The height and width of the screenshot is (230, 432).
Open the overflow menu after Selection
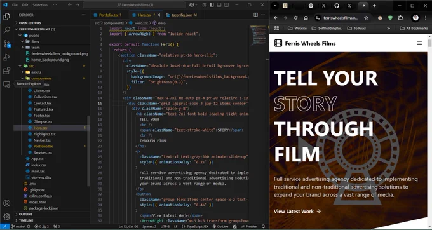[x=55, y=5]
